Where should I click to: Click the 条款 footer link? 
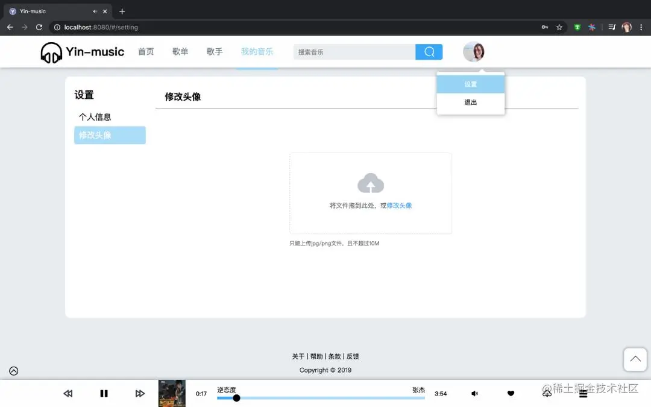point(335,356)
